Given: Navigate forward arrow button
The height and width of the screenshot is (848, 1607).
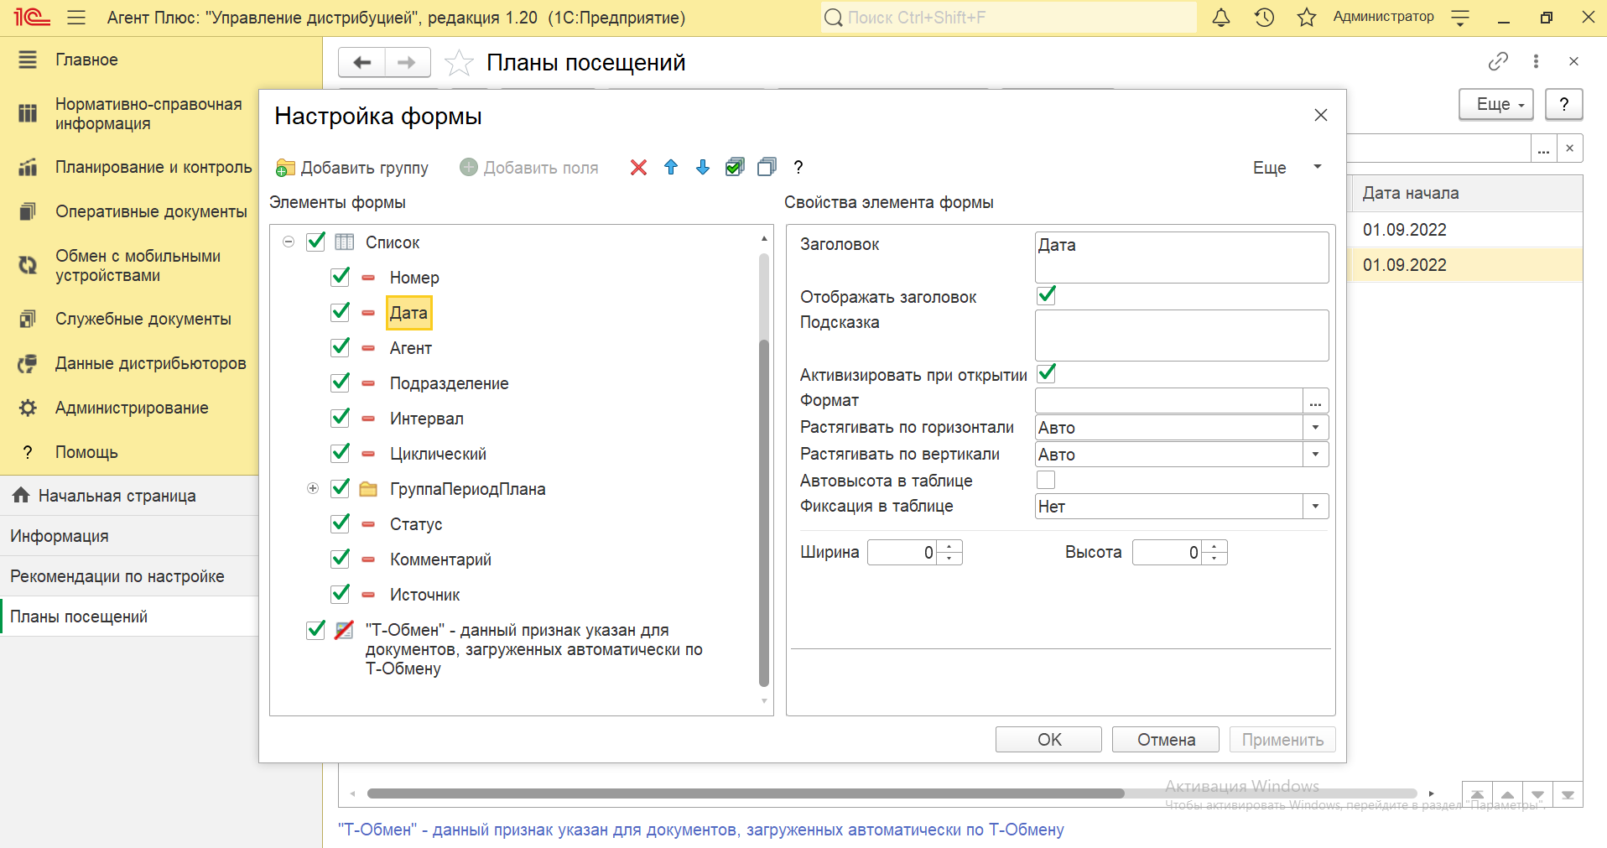Looking at the screenshot, I should 407,62.
